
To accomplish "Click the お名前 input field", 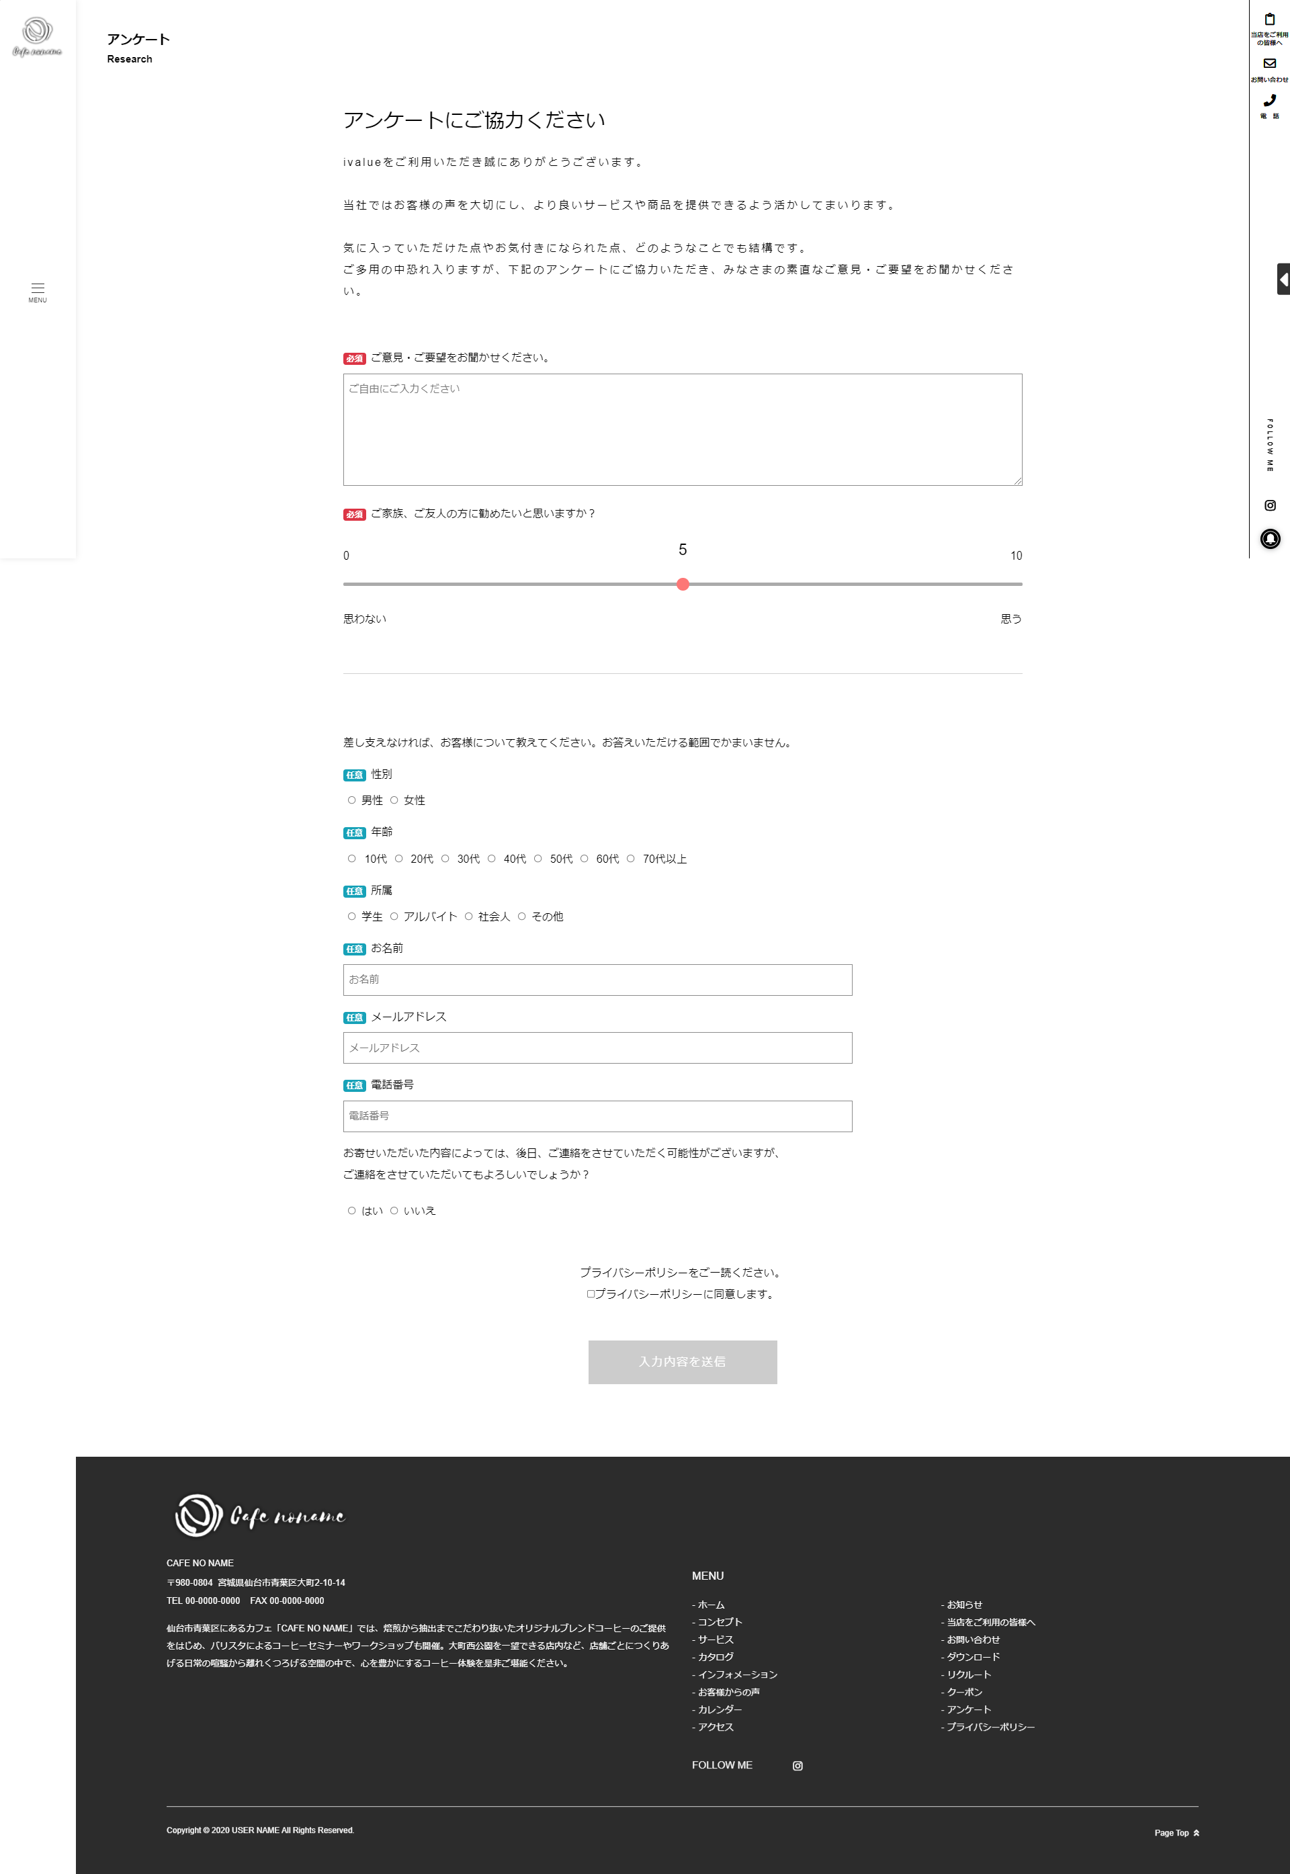I will [x=597, y=980].
